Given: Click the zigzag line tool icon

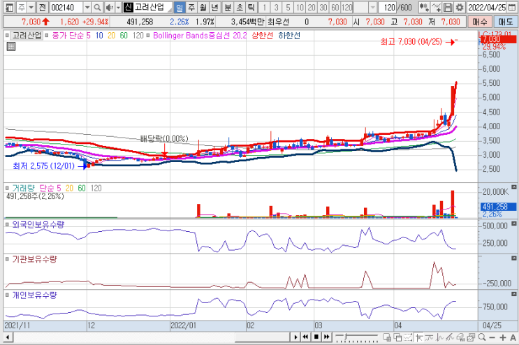Looking at the screenshot, I should [x=439, y=337].
